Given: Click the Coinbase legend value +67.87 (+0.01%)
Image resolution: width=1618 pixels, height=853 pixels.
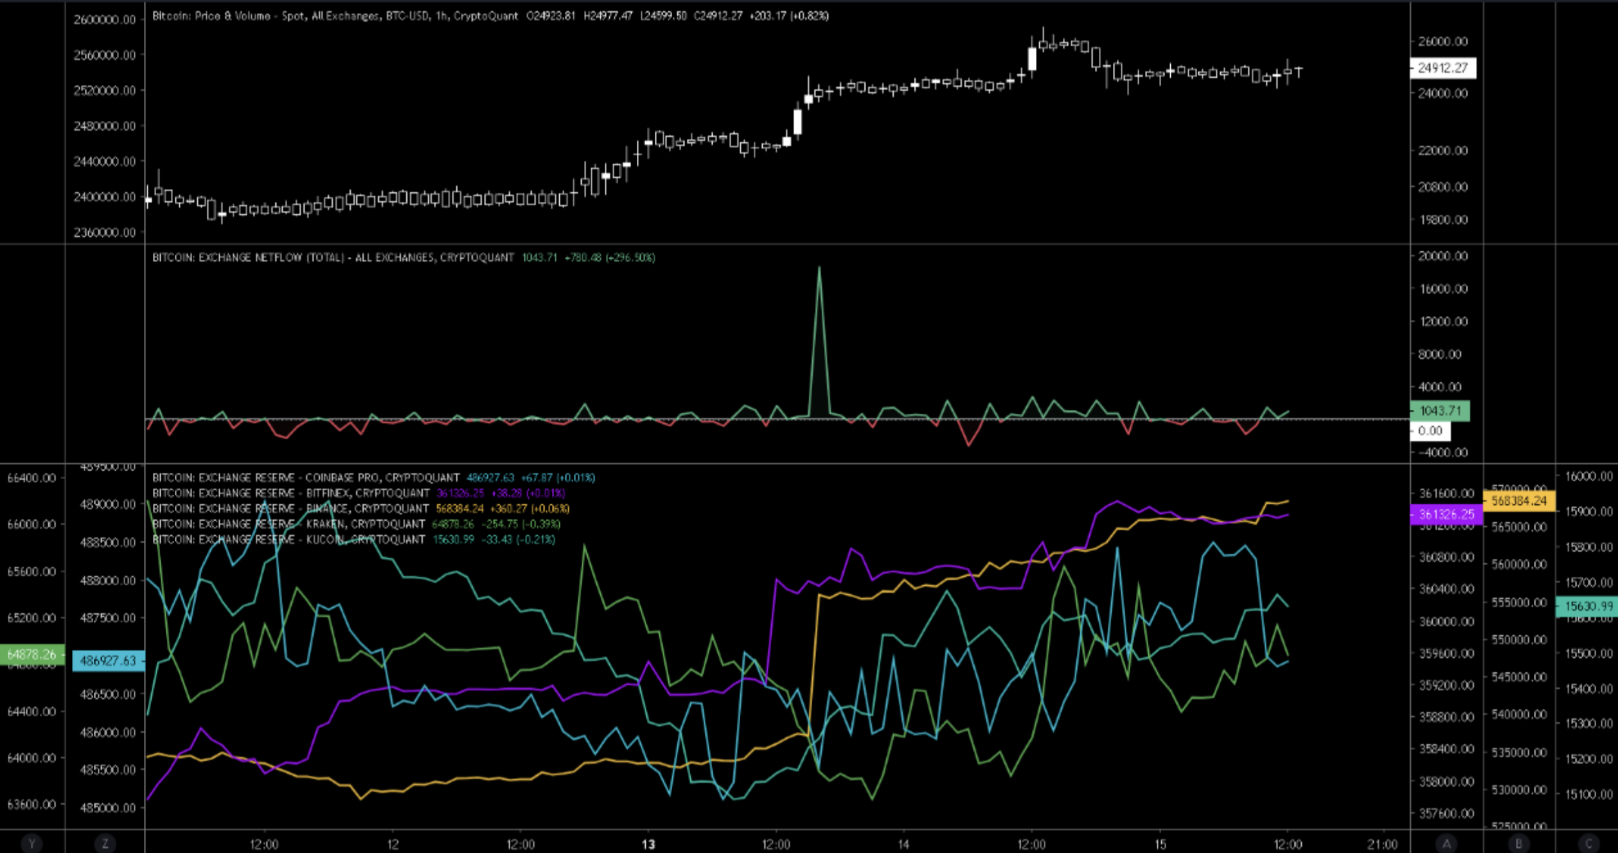Looking at the screenshot, I should 558,478.
